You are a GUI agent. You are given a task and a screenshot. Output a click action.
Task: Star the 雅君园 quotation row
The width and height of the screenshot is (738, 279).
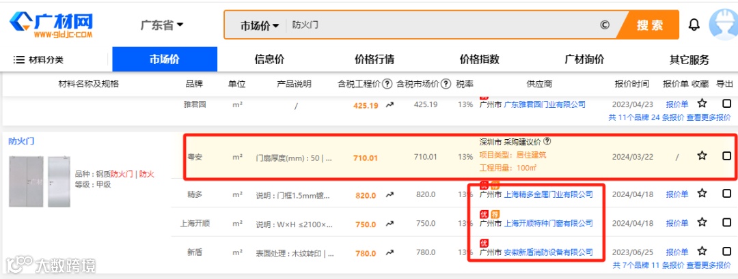pyautogui.click(x=702, y=103)
